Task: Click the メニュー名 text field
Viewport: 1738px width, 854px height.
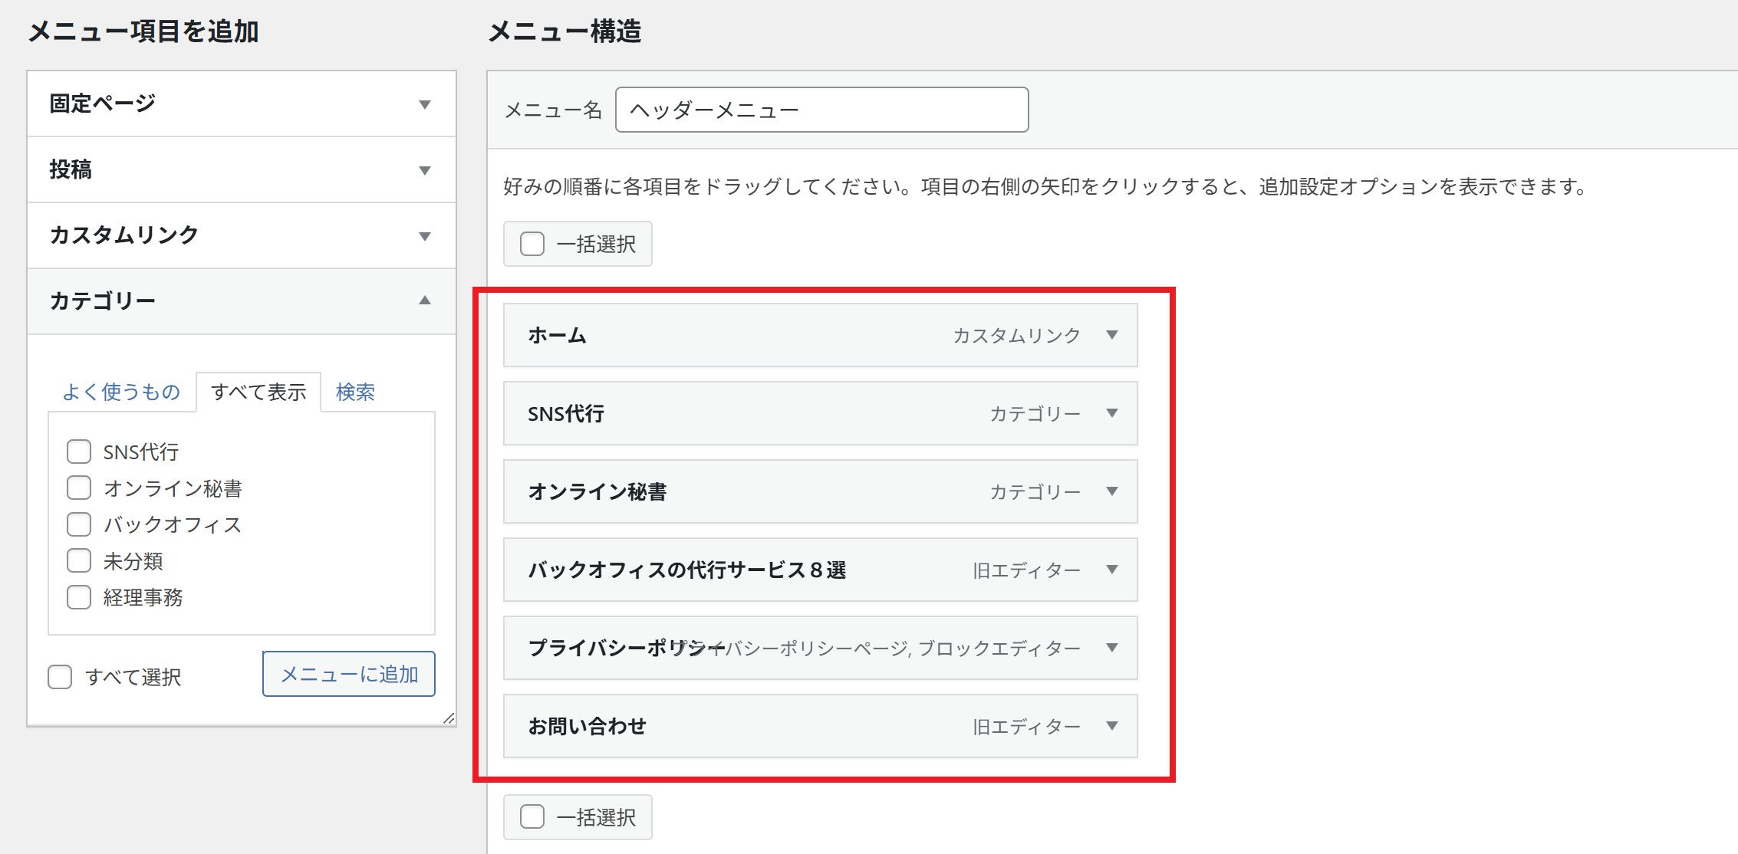Action: tap(821, 110)
